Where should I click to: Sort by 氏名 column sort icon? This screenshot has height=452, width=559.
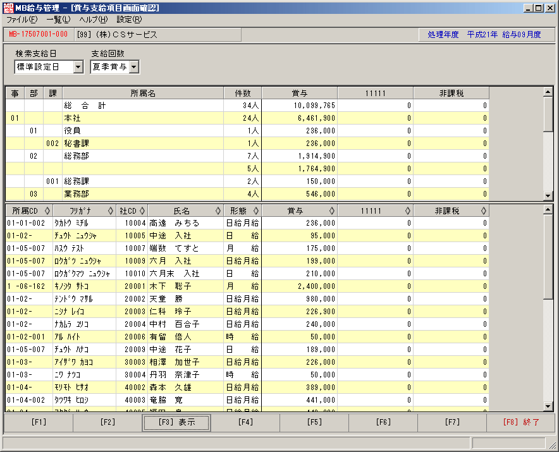click(x=218, y=211)
